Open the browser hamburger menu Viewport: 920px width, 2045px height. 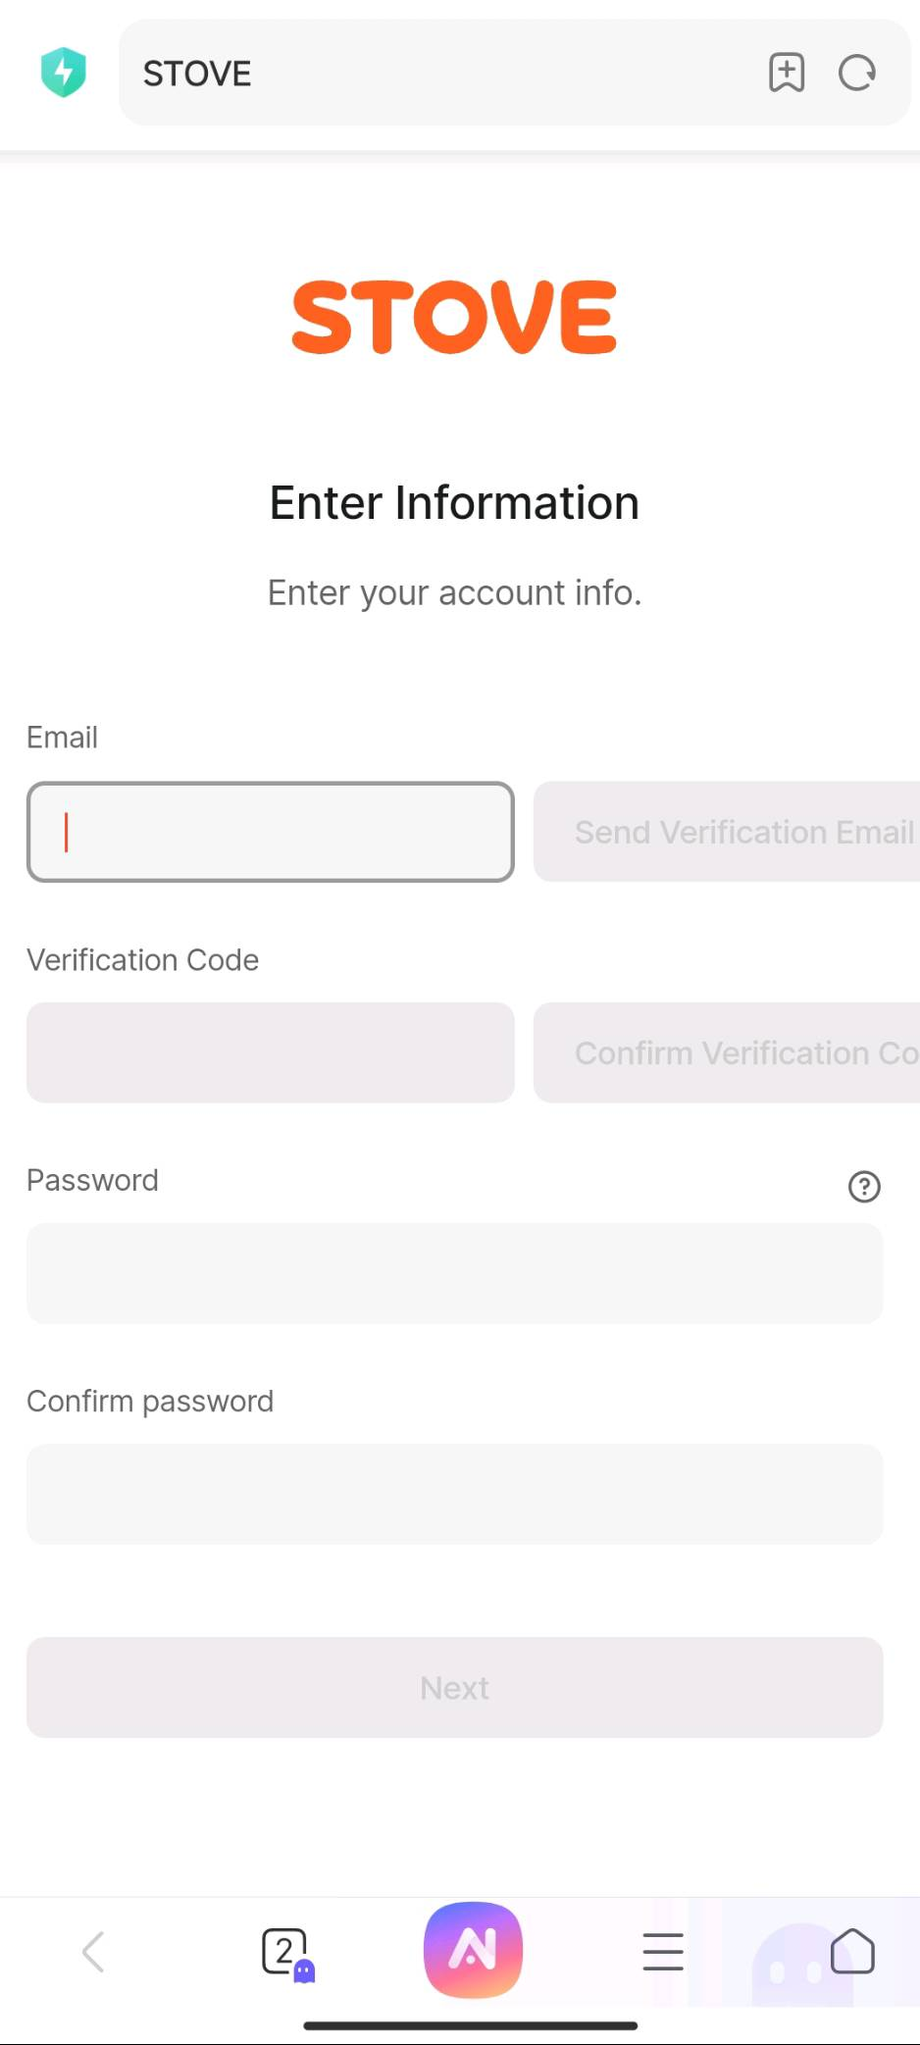pos(663,1952)
